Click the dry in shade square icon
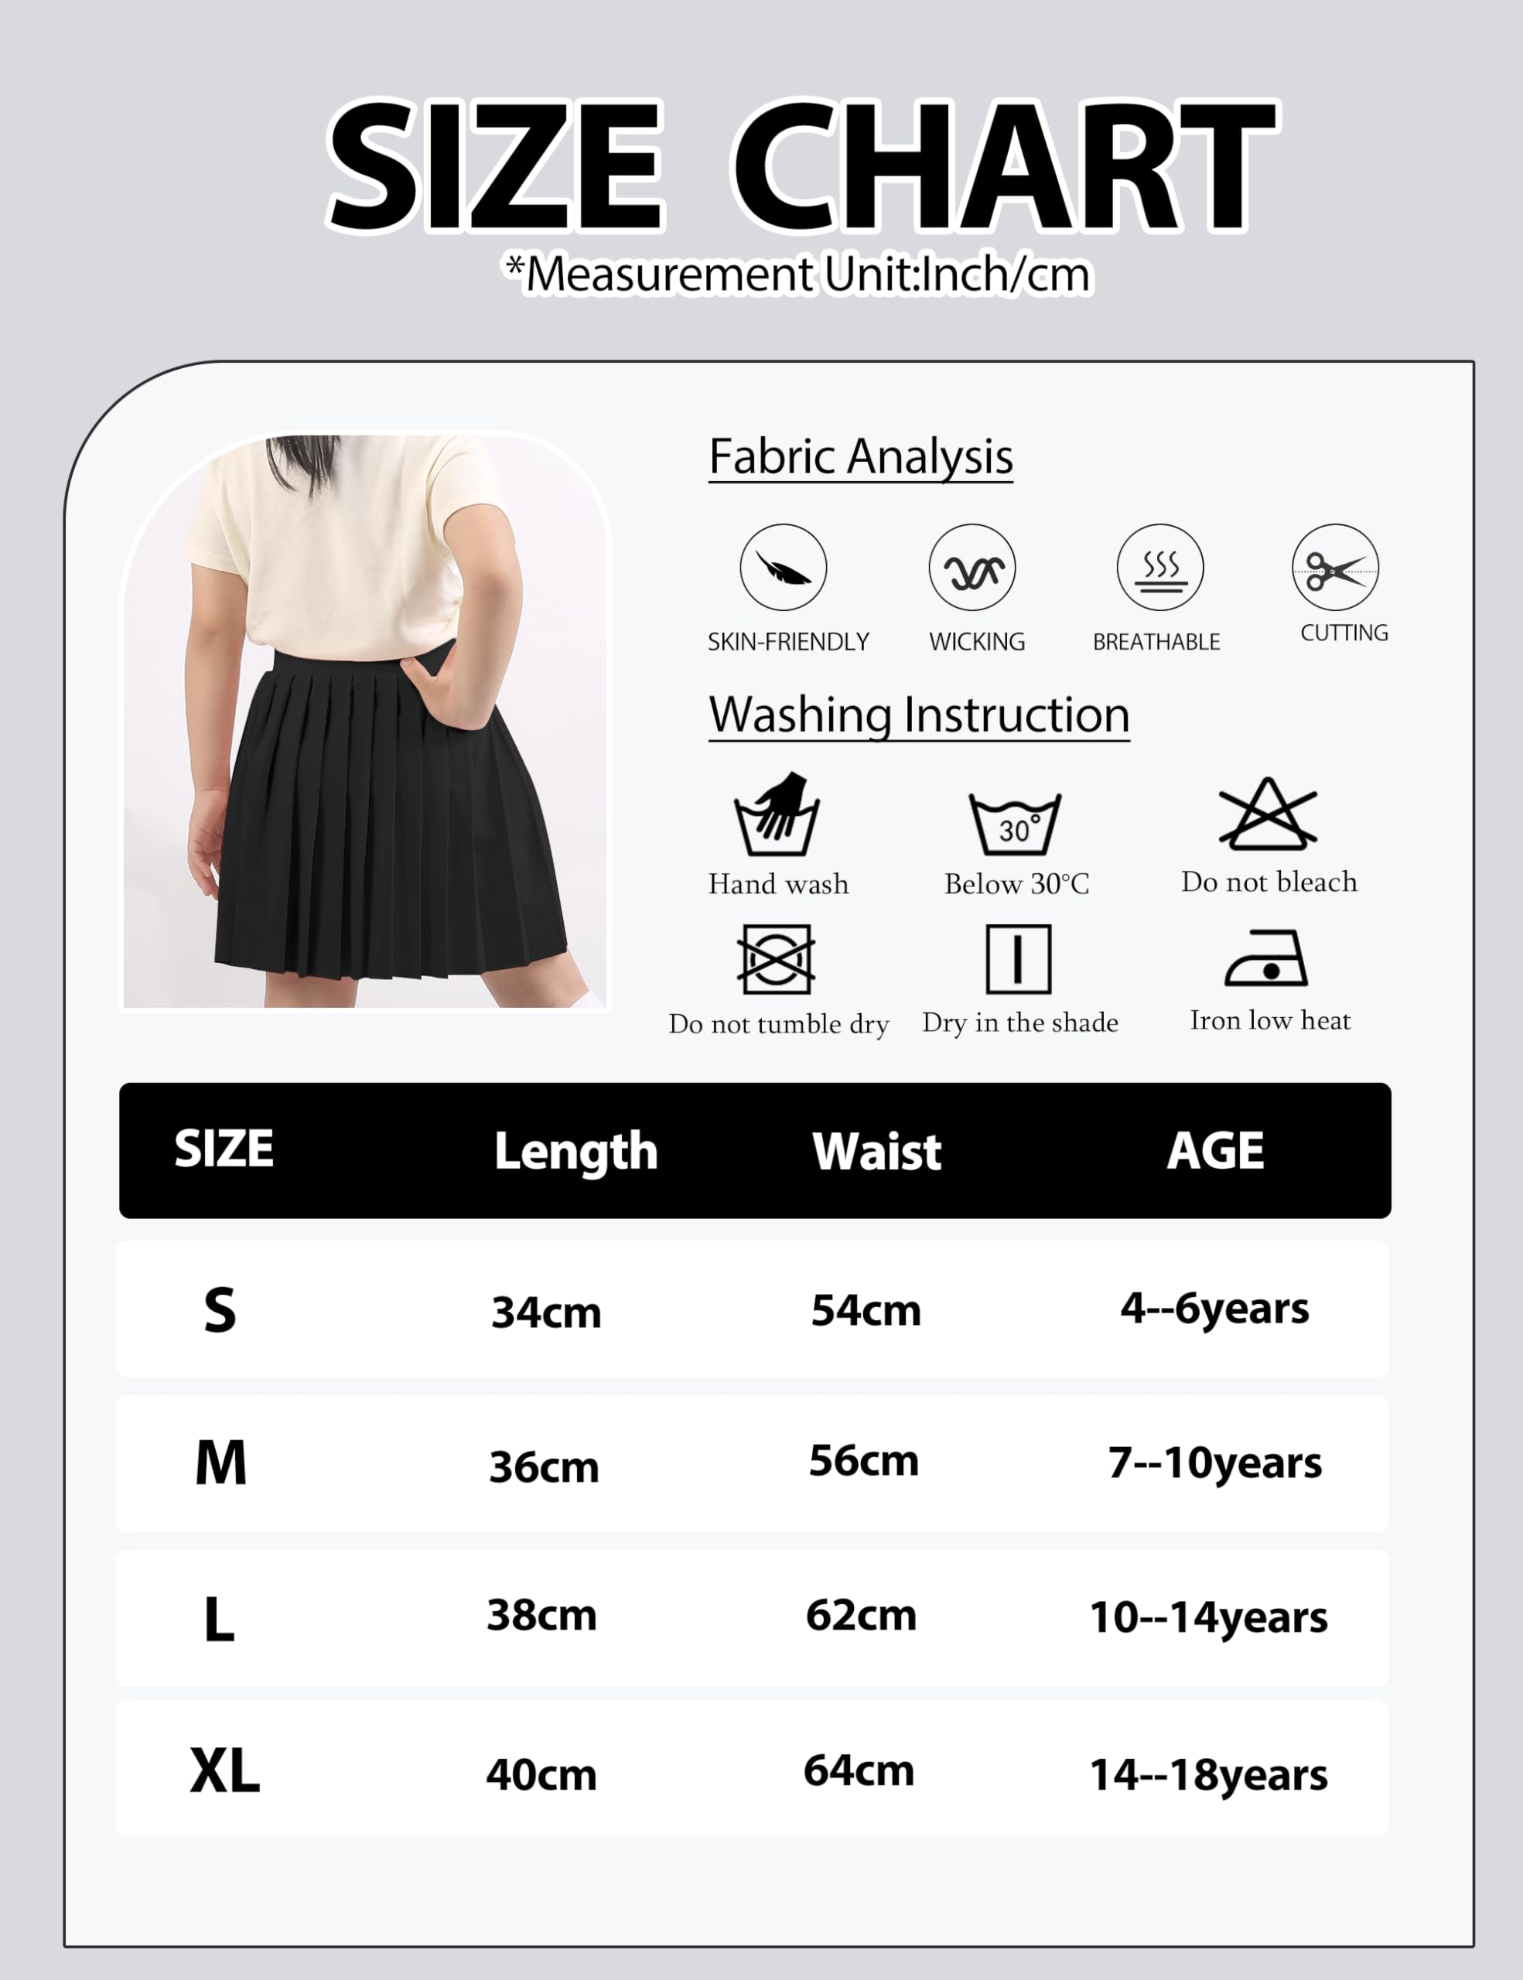The width and height of the screenshot is (1523, 1980). (x=1018, y=959)
